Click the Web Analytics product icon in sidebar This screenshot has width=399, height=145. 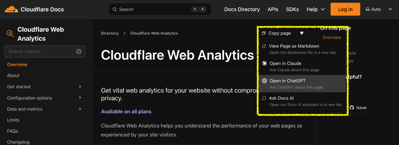coord(10,34)
